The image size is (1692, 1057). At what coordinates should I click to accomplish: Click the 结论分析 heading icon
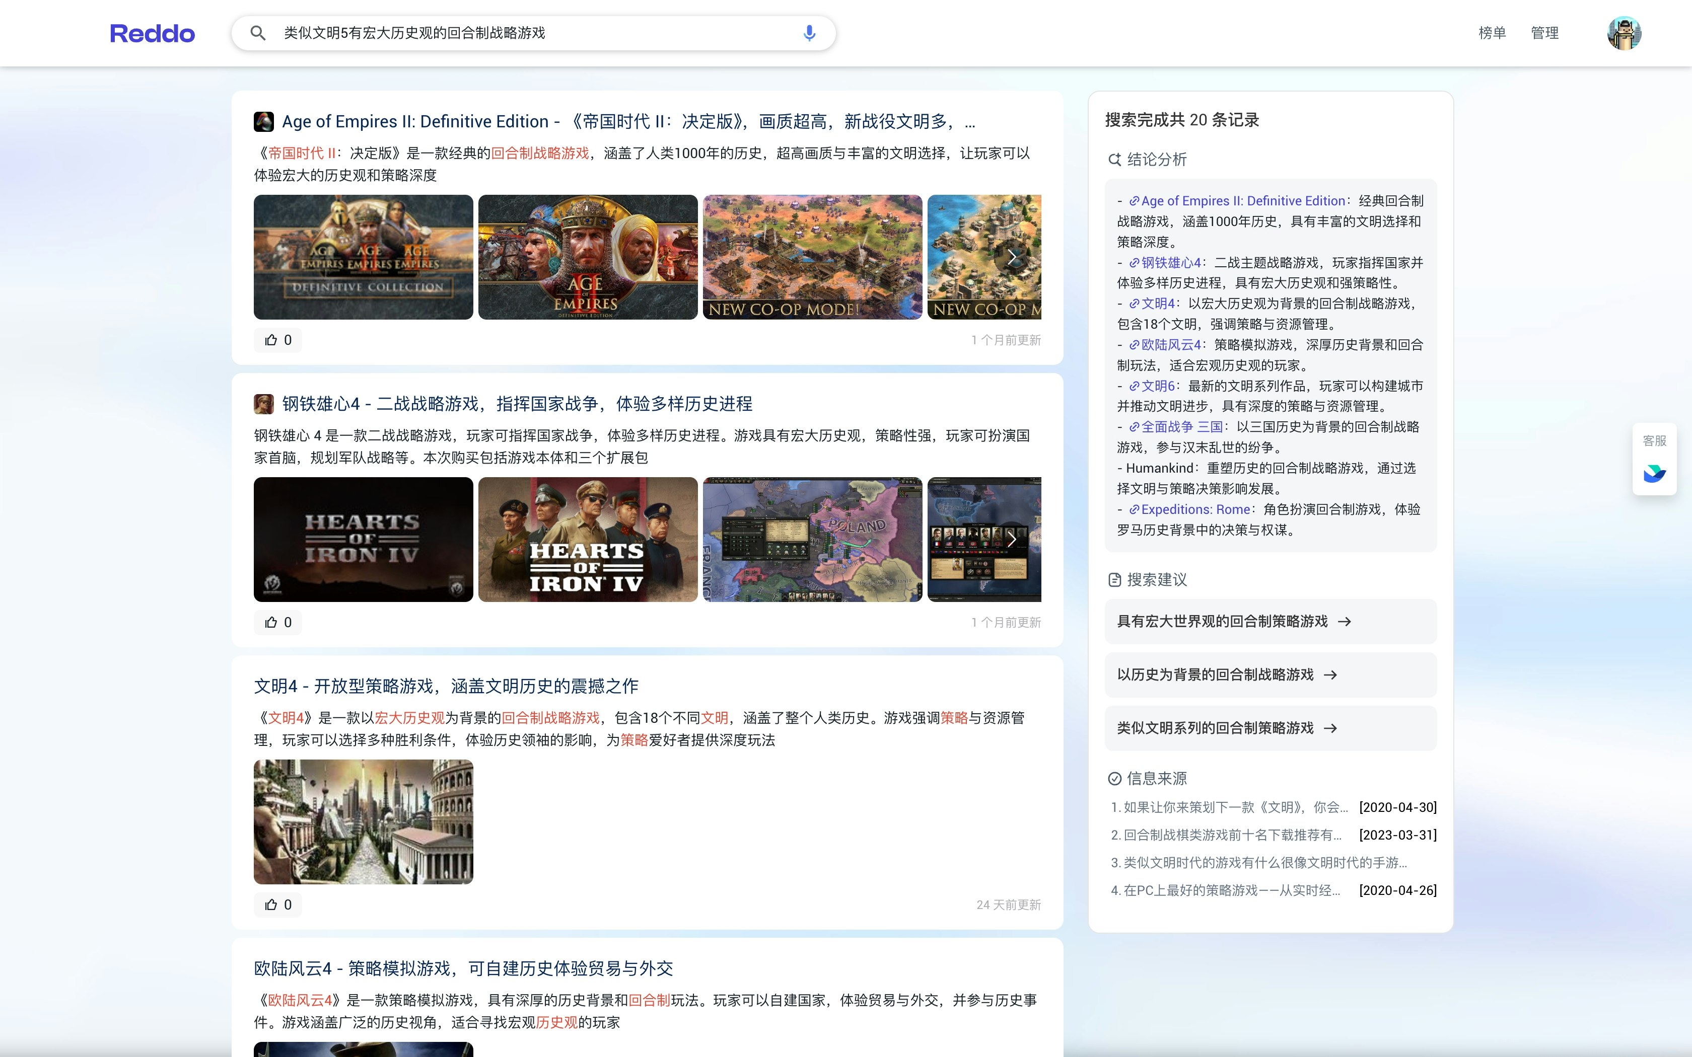(x=1114, y=160)
